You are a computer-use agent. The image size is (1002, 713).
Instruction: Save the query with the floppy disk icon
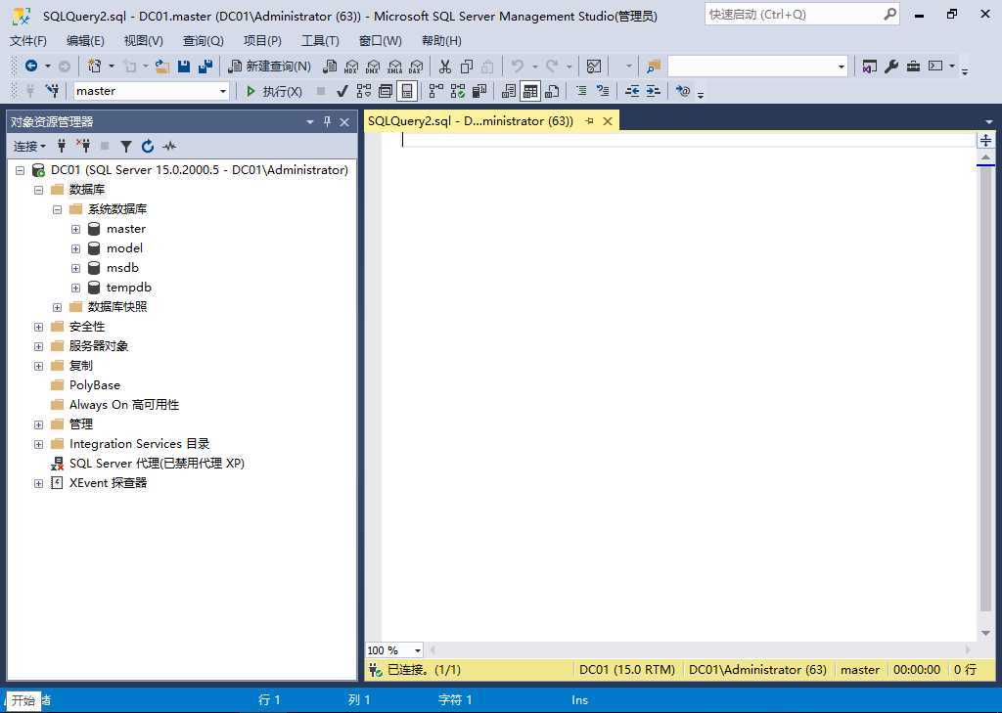tap(184, 66)
